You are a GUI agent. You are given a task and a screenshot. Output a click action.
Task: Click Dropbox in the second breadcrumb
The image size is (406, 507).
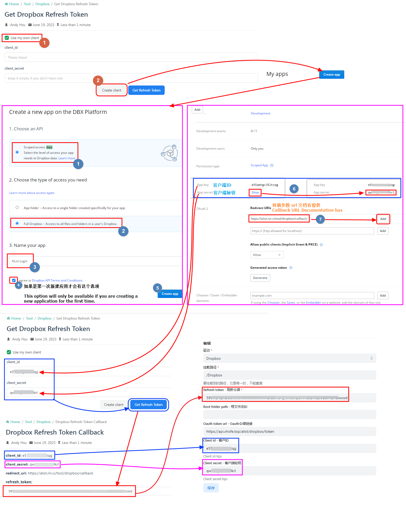45,318
